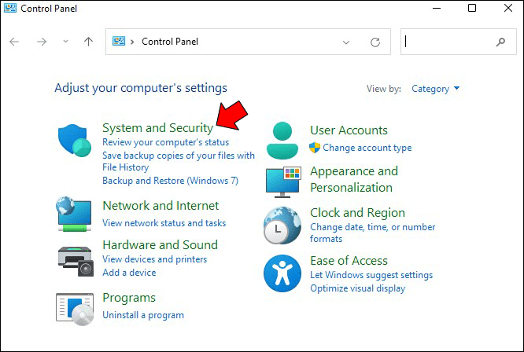The width and height of the screenshot is (524, 352).
Task: Open the Clock and Region globe icon
Action: 282,225
